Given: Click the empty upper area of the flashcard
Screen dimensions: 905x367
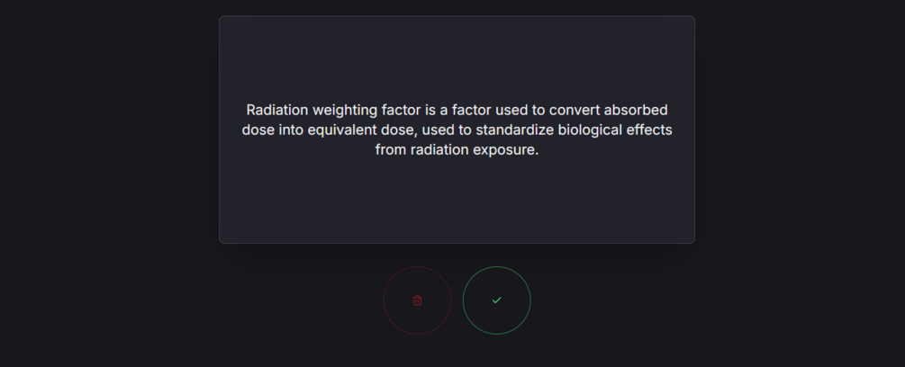Looking at the screenshot, I should click(457, 54).
